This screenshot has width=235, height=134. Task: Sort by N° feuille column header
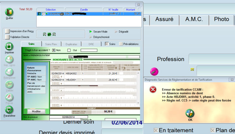coord(113,10)
